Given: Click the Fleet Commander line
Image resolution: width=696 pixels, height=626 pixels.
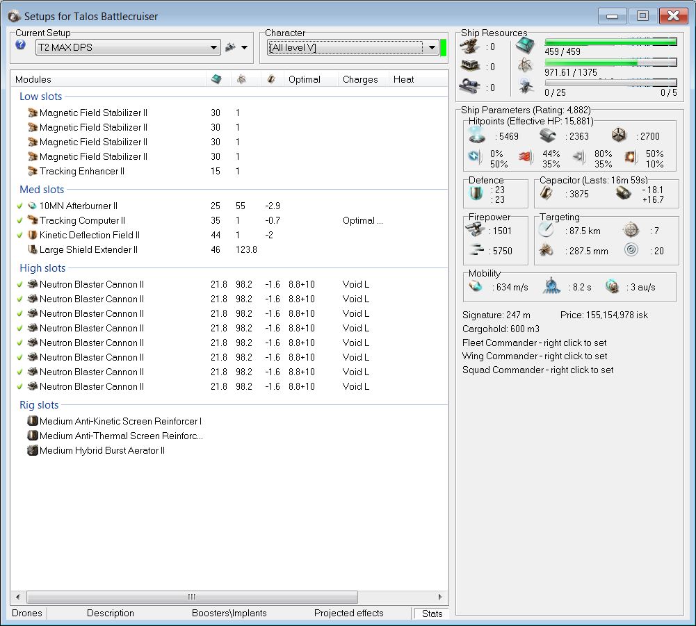Looking at the screenshot, I should (535, 343).
